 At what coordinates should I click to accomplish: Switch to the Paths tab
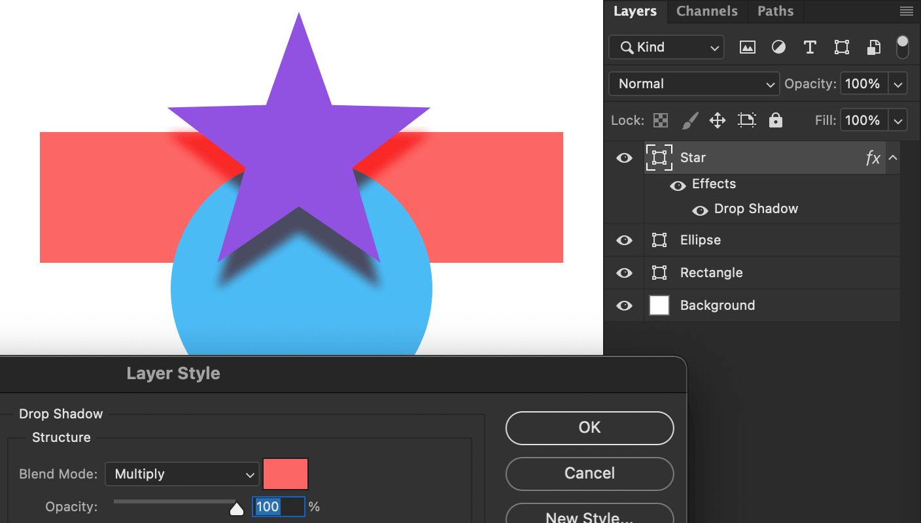click(775, 11)
